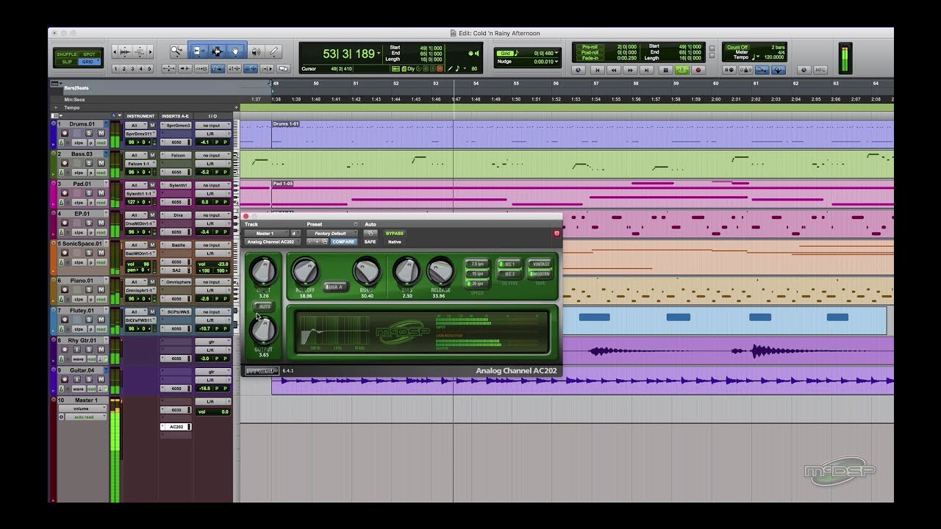The width and height of the screenshot is (941, 529).
Task: Click the automation enable icon under Auto
Action: pos(370,233)
